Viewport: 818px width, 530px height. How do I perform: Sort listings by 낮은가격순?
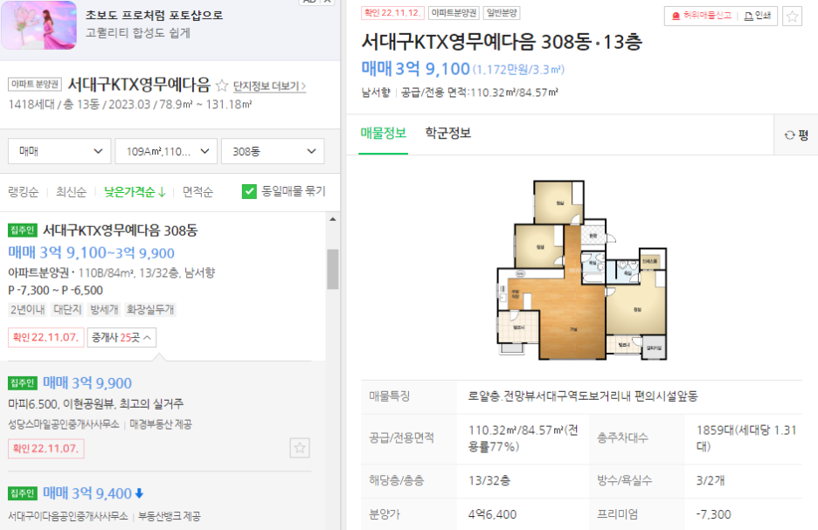pos(135,192)
